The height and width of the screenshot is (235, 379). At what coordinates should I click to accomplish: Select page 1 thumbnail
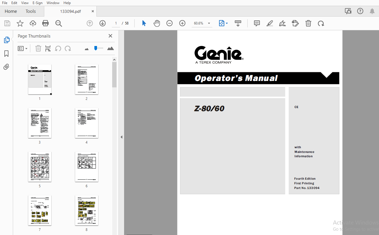point(40,79)
